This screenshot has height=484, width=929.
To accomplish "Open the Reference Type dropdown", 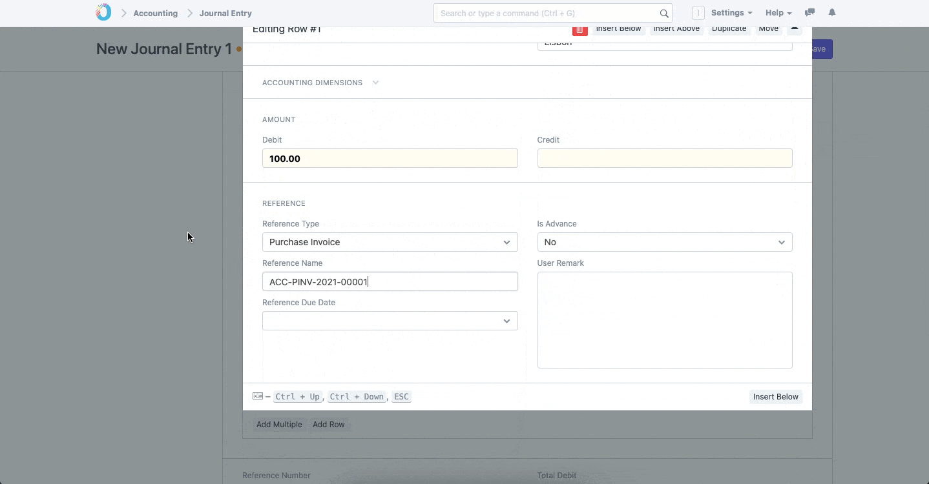I will [390, 242].
